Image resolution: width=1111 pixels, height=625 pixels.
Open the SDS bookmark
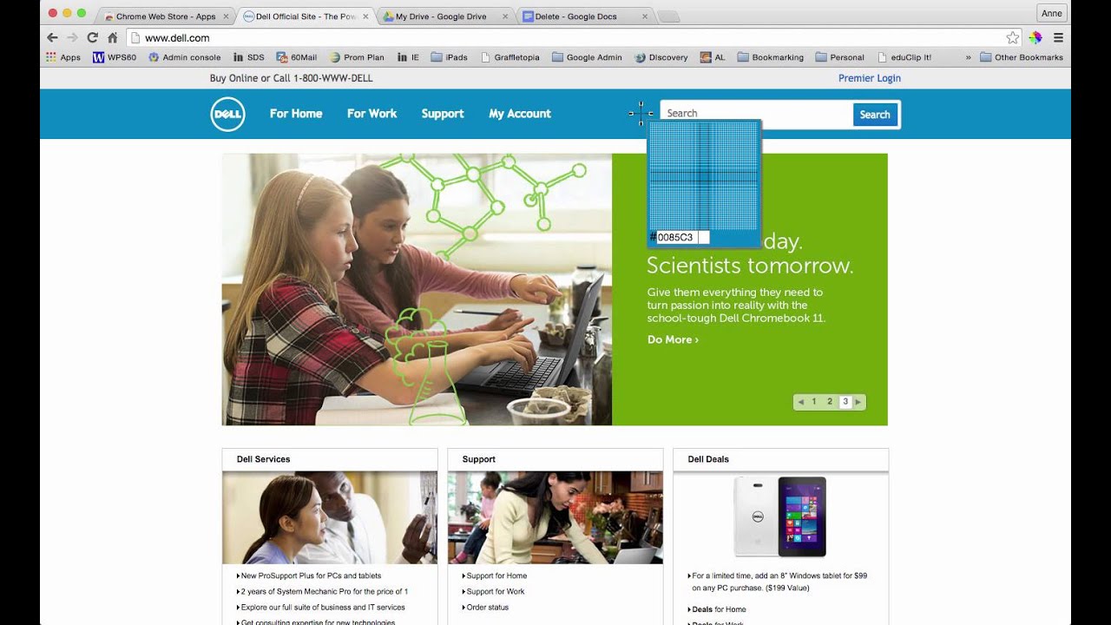pyautogui.click(x=249, y=57)
